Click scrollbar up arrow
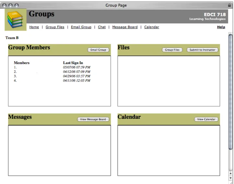The image size is (234, 184). (230, 173)
